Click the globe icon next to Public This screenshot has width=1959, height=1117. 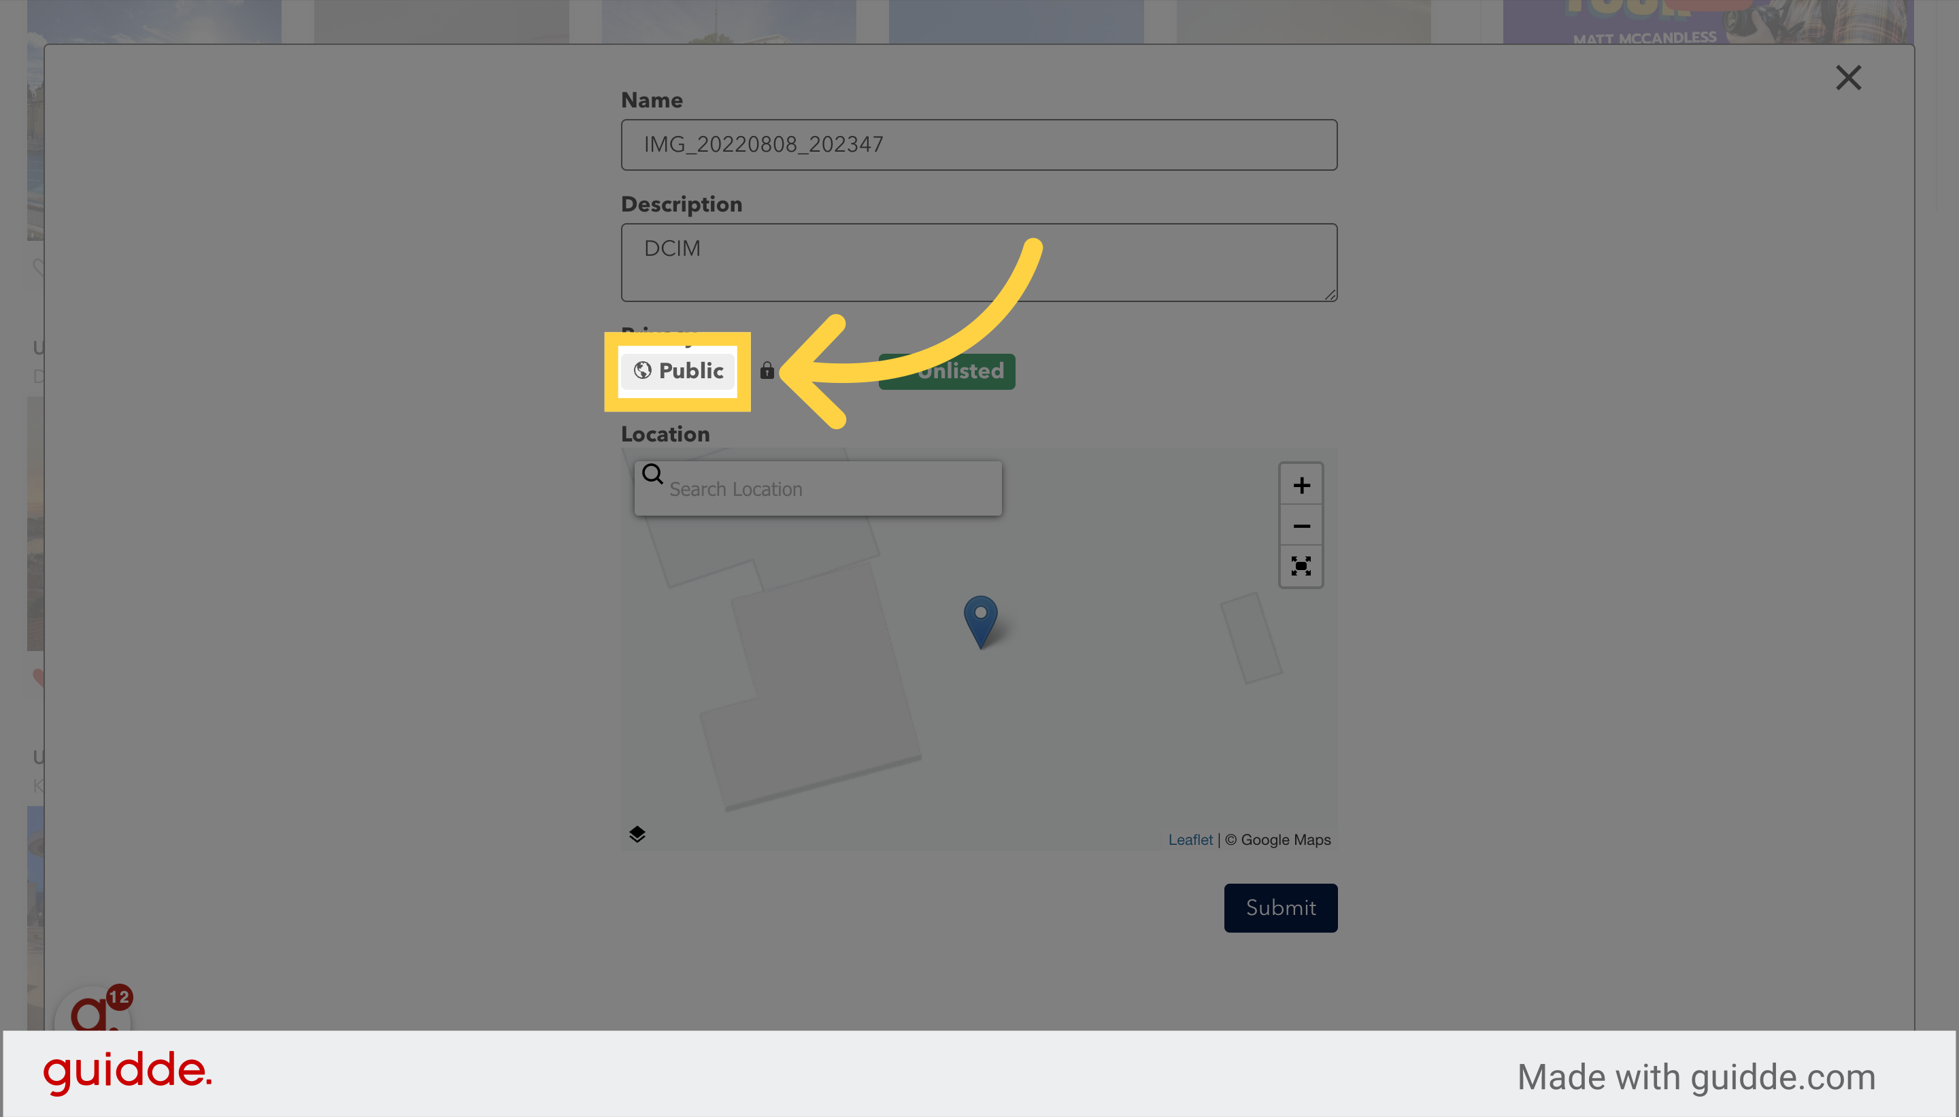click(643, 371)
